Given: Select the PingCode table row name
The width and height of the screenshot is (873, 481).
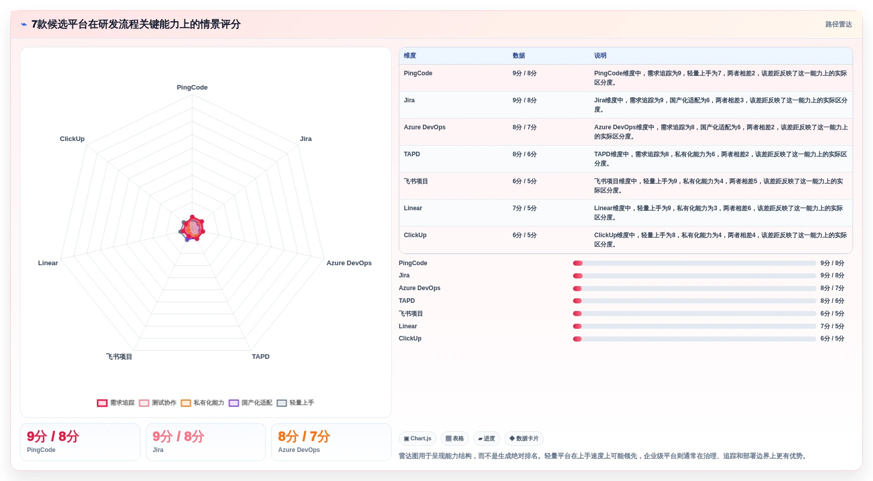Looking at the screenshot, I should (418, 73).
